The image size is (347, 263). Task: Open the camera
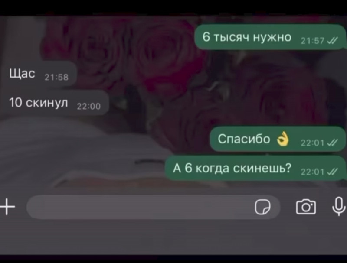tap(306, 207)
